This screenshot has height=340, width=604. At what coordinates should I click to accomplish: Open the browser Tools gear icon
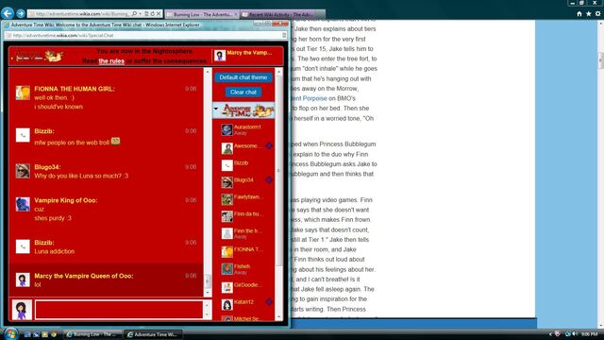[597, 13]
